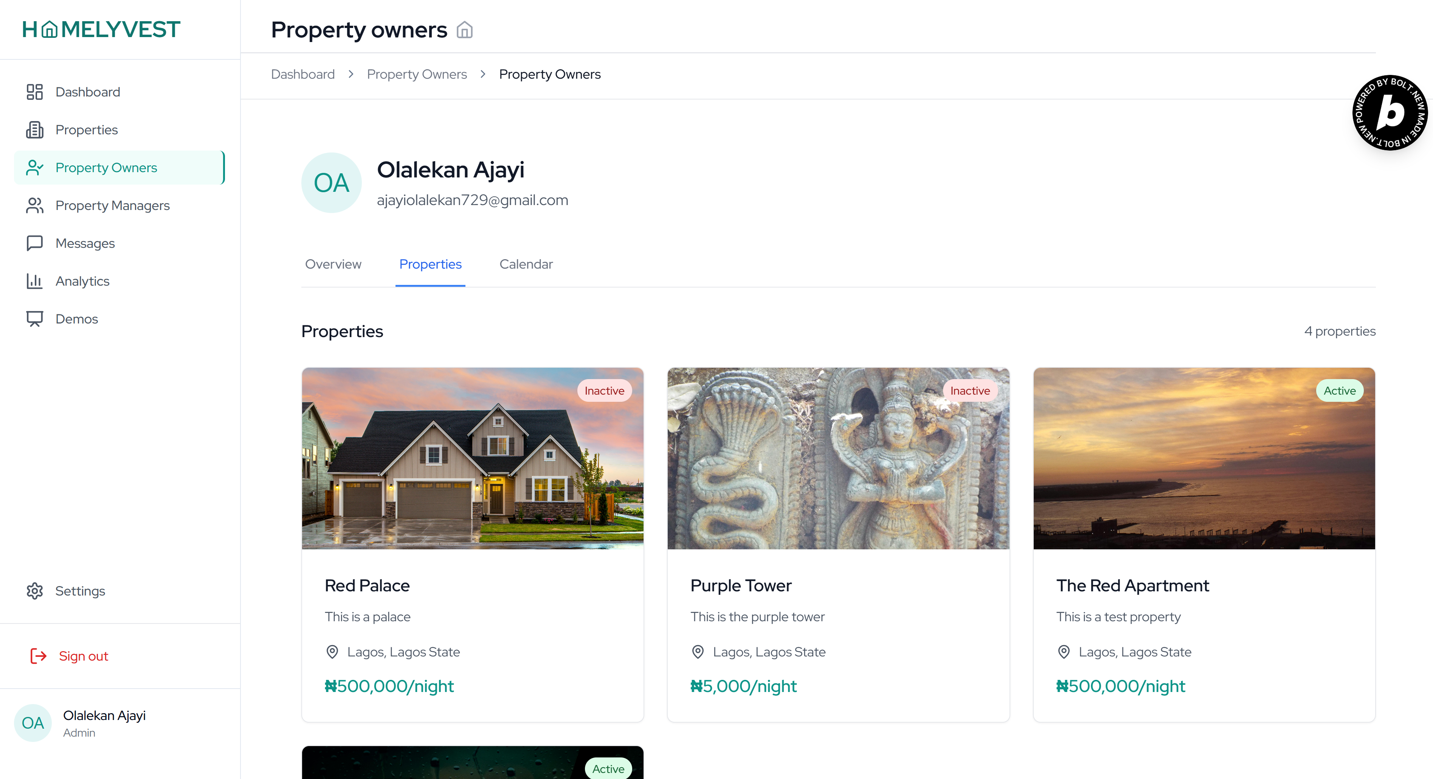The width and height of the screenshot is (1433, 779).
Task: Click the Sign out arrow icon
Action: click(38, 656)
